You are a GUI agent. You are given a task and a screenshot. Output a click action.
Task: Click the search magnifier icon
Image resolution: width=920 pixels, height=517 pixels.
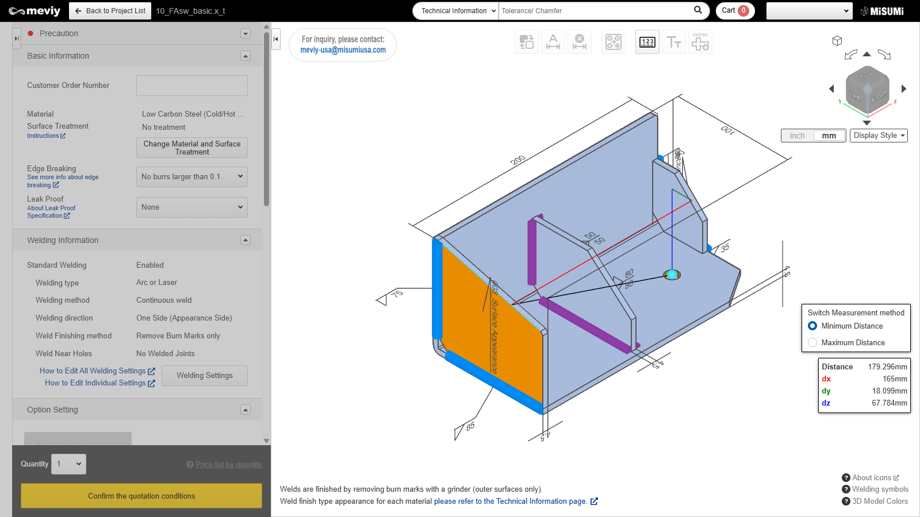[x=698, y=10]
